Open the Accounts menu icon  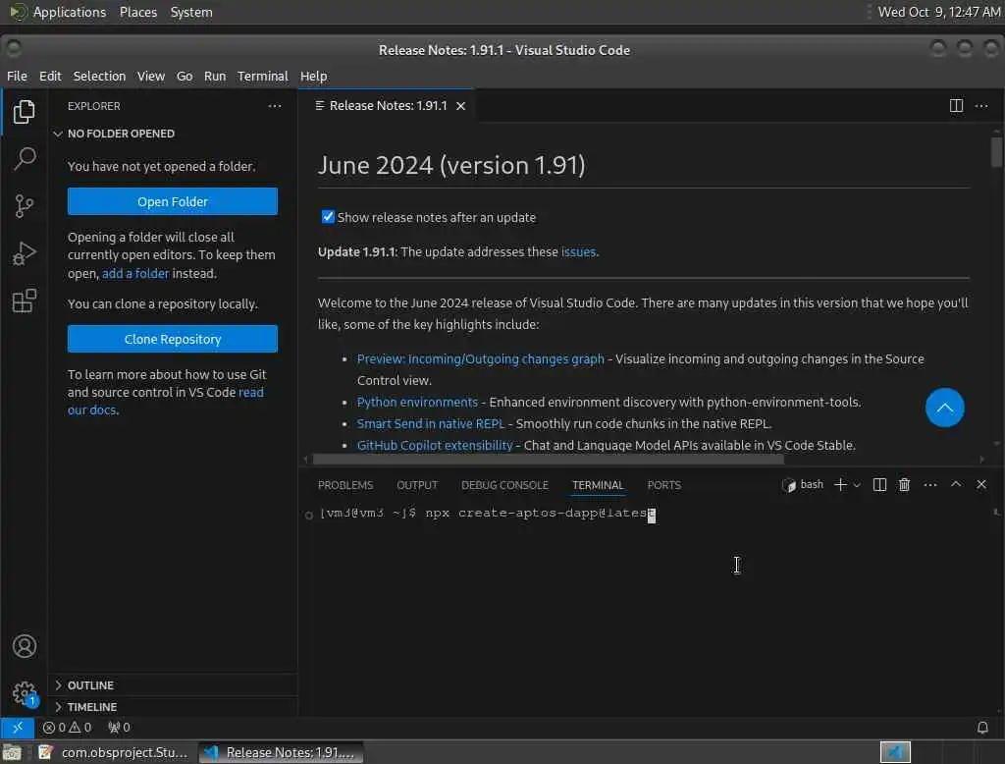[x=25, y=646]
